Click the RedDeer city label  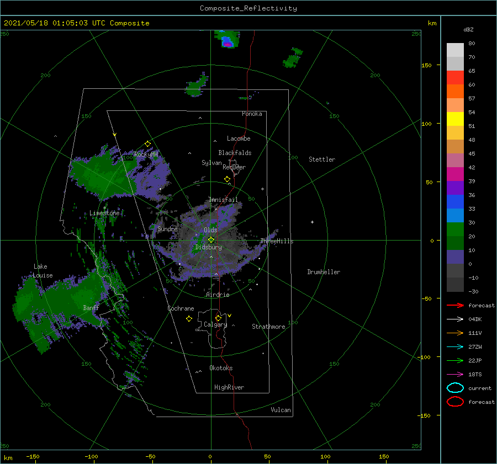point(234,167)
